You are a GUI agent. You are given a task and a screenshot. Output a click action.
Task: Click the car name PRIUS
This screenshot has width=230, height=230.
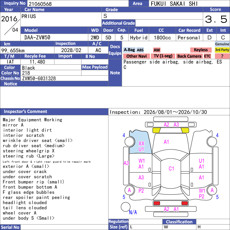[28, 16]
